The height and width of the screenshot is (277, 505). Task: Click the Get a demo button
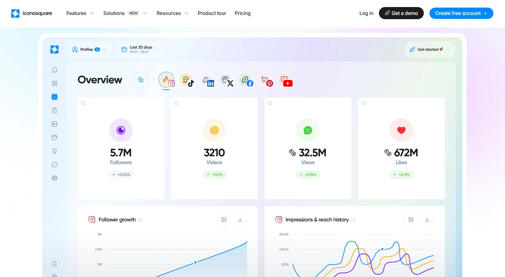click(x=401, y=13)
